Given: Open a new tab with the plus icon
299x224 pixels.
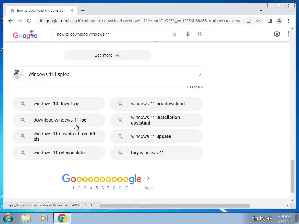Looking at the screenshot, I should coord(83,10).
